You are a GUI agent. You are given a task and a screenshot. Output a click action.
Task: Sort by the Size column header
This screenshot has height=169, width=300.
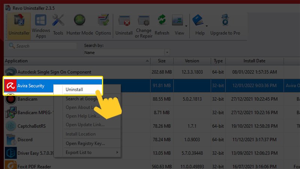pos(162,61)
